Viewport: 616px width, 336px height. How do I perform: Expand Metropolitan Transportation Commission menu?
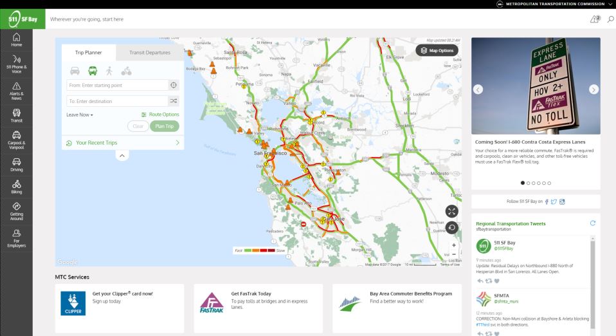(x=610, y=4)
